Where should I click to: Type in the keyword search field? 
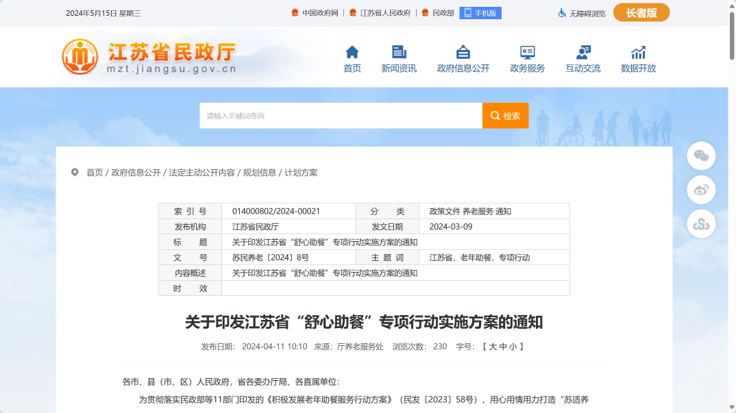click(x=341, y=116)
